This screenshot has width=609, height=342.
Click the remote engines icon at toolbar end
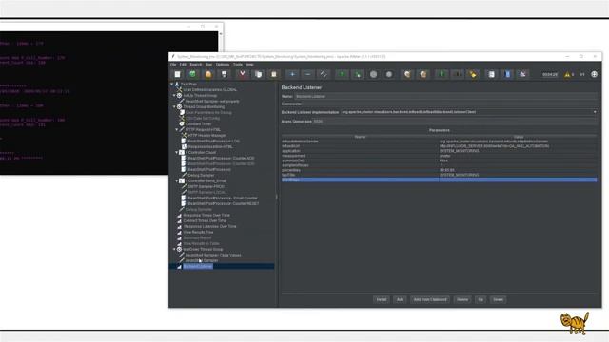pos(594,74)
